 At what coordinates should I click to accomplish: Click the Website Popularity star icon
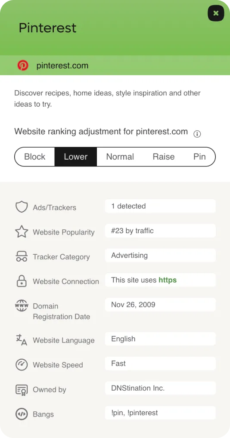pos(22,232)
